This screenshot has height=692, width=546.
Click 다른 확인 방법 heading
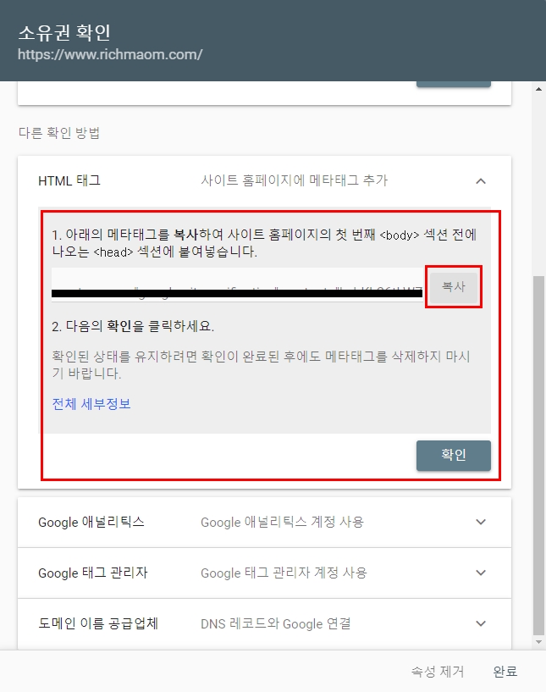[x=59, y=132]
